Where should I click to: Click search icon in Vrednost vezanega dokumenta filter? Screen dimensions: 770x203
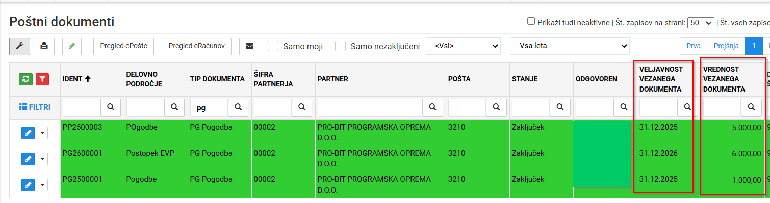[x=751, y=107]
